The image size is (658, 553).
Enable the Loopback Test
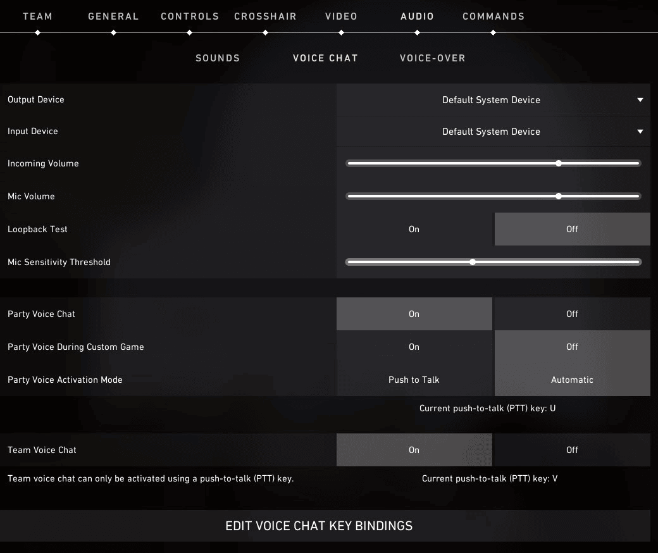click(x=414, y=229)
